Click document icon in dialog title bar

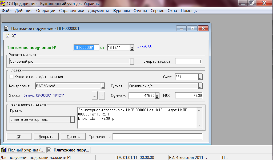(x=6, y=28)
